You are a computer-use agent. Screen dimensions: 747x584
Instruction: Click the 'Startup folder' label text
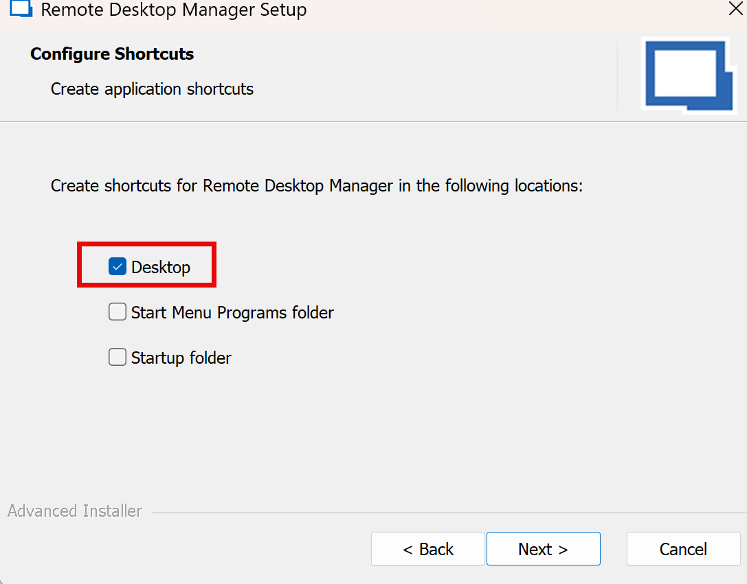[x=181, y=358]
